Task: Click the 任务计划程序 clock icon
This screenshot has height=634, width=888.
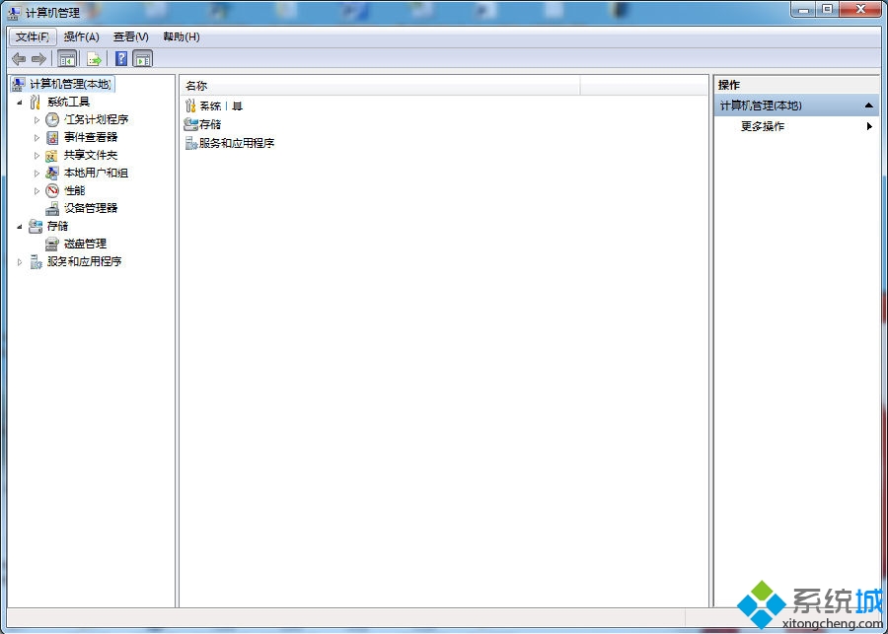Action: point(52,119)
